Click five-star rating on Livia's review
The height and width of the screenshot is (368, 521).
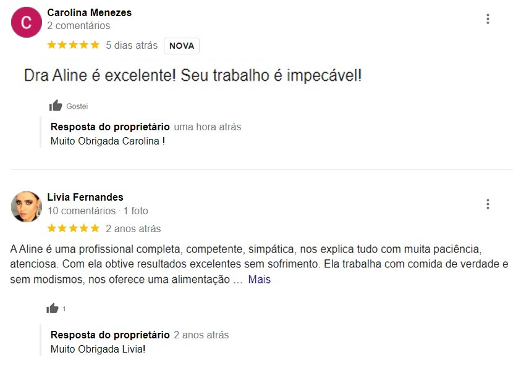74,228
